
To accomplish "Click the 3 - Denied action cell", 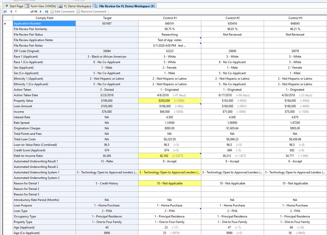I will pyautogui.click(x=107, y=89).
